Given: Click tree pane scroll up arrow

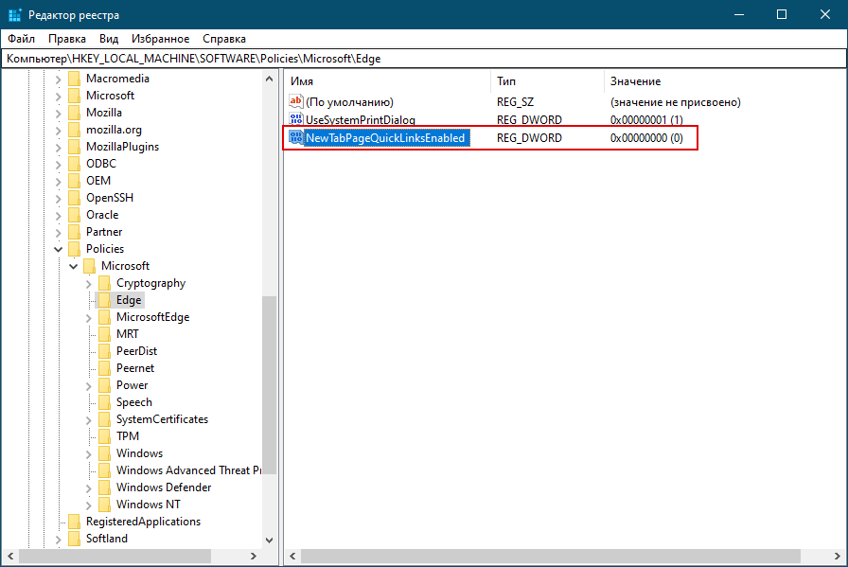Looking at the screenshot, I should pos(270,79).
